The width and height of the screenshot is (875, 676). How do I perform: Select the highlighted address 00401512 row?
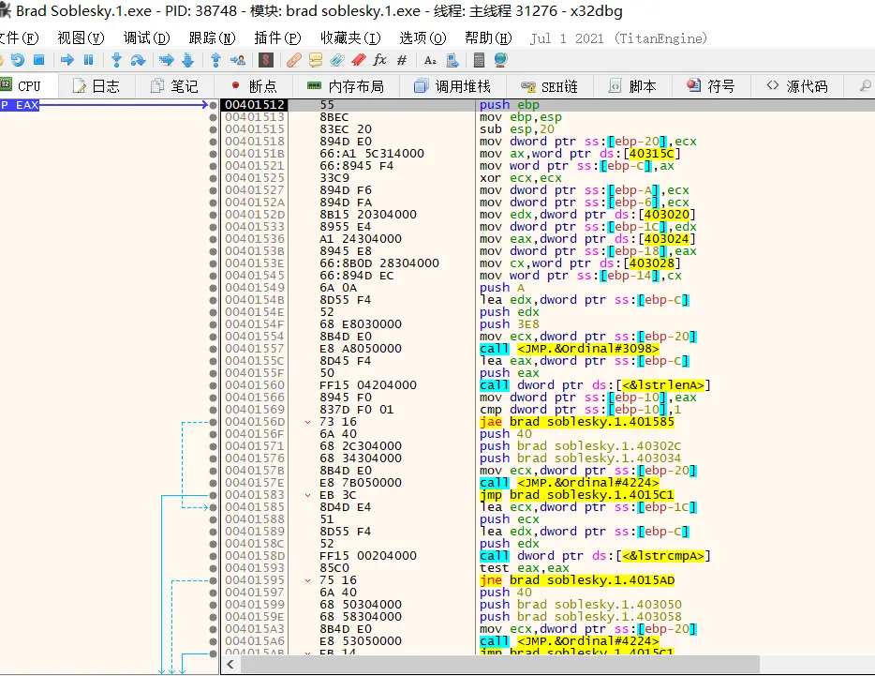click(x=548, y=105)
